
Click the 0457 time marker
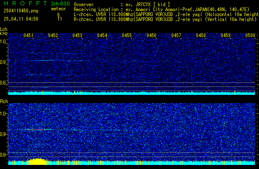pos(176,35)
